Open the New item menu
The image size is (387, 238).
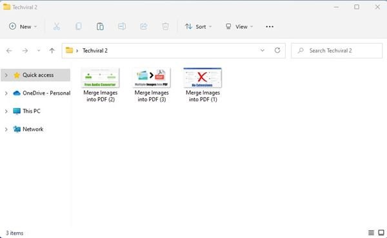(x=23, y=26)
